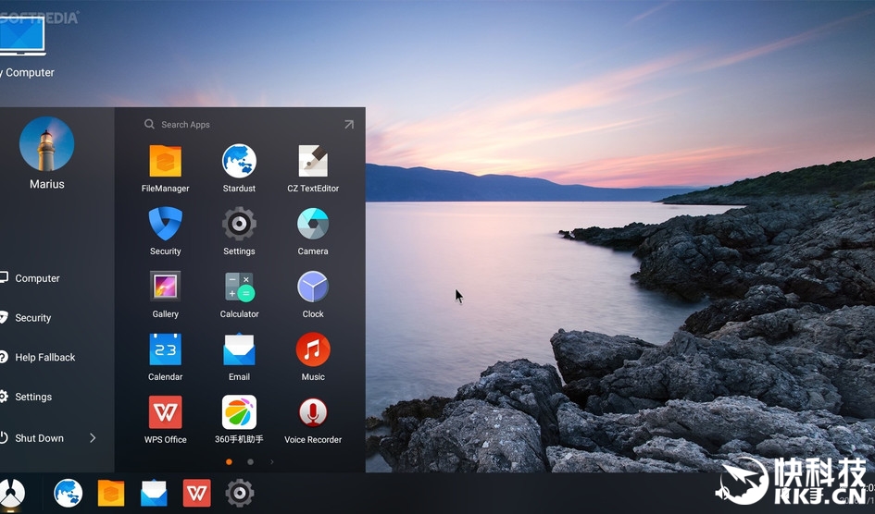Screen dimensions: 875x514
Task: Open WPS Office from the taskbar
Action: [196, 493]
